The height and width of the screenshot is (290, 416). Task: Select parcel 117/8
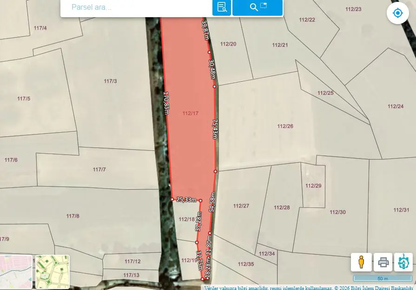point(73,216)
